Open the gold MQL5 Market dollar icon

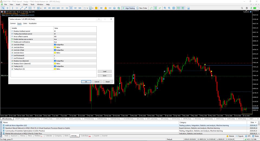tap(96, 8)
